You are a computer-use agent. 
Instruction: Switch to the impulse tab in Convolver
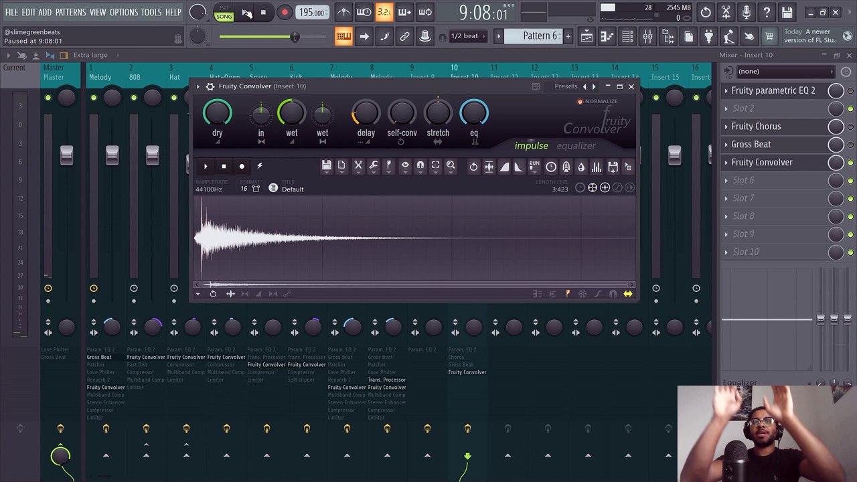coord(531,146)
